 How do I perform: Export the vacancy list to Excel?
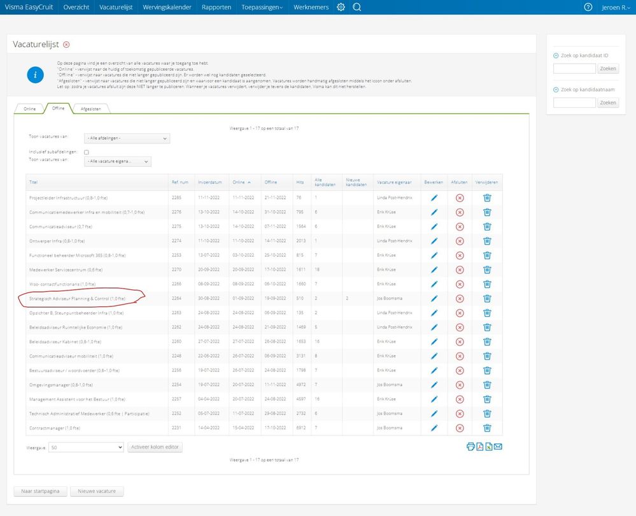pos(489,447)
